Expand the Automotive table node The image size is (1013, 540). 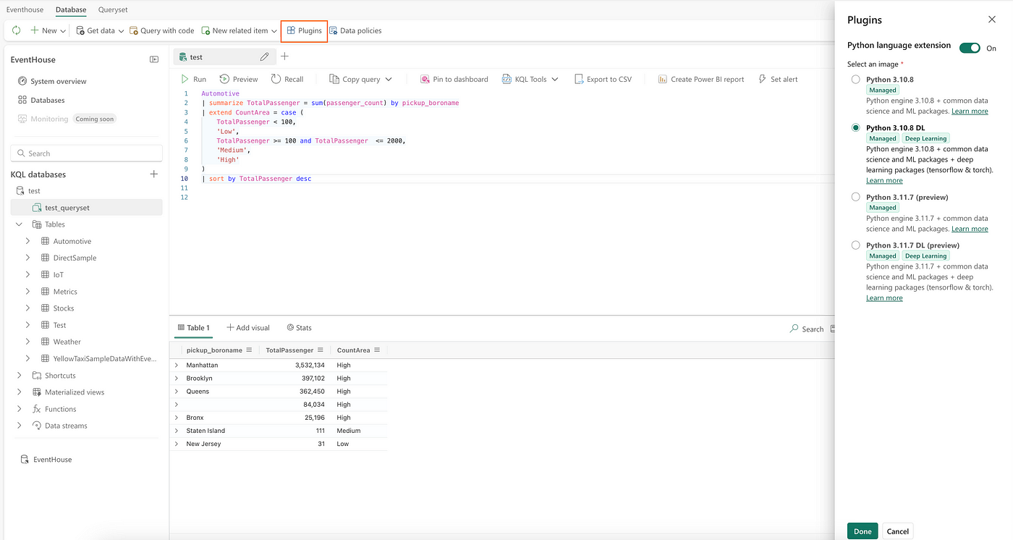tap(27, 241)
